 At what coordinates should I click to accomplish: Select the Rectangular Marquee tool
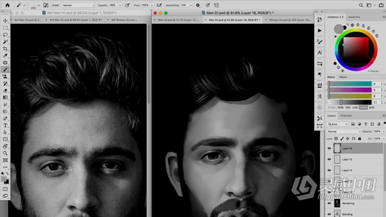[5, 28]
